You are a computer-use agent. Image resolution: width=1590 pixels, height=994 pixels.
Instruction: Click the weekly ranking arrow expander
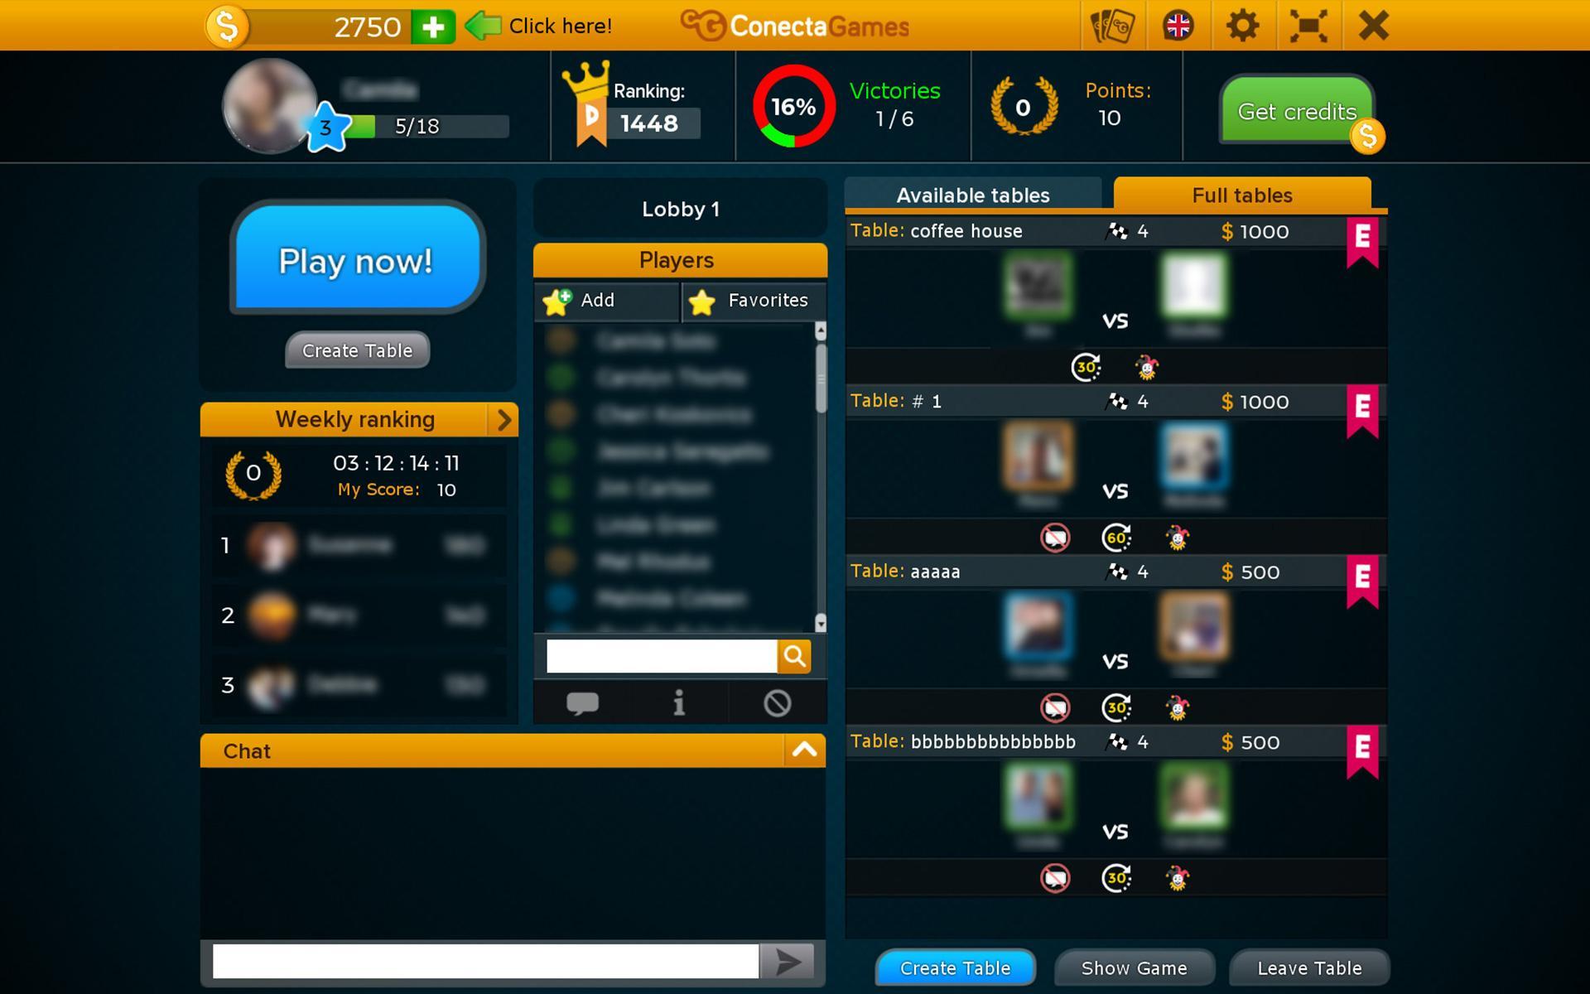(503, 420)
